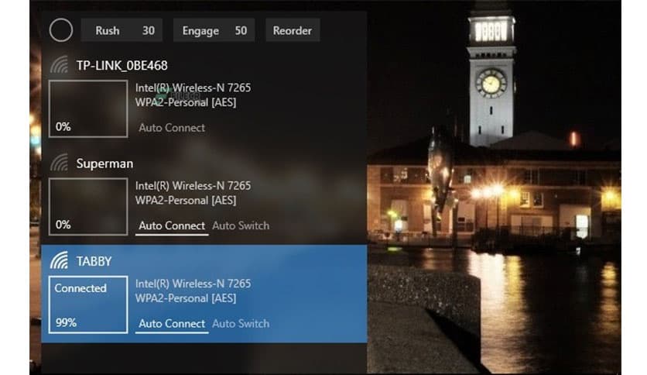Click the circular button beside Rush

(x=61, y=30)
